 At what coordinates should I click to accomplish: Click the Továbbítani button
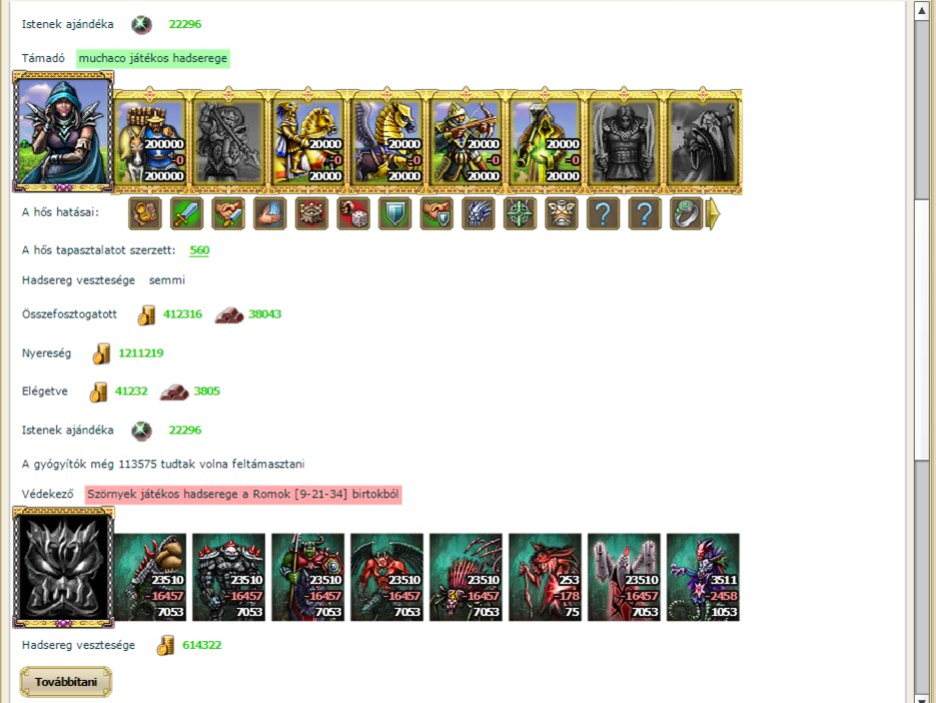(66, 681)
